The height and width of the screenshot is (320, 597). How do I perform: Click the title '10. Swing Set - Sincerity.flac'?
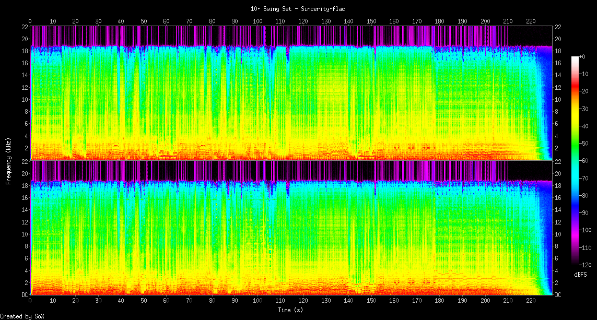(x=298, y=9)
